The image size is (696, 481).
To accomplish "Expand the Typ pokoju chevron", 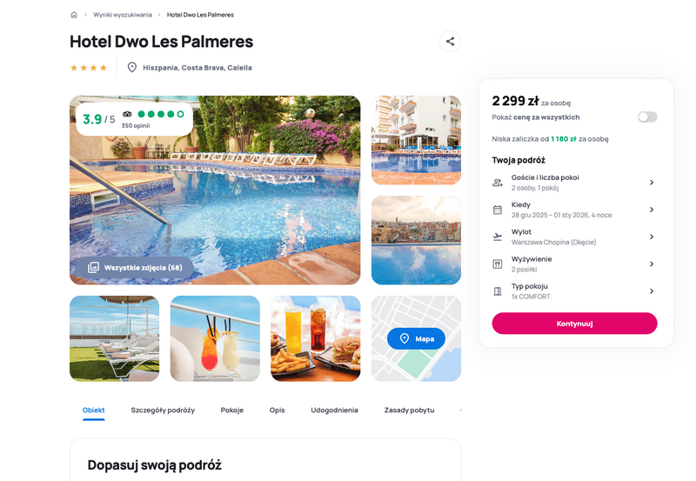I will pos(652,291).
